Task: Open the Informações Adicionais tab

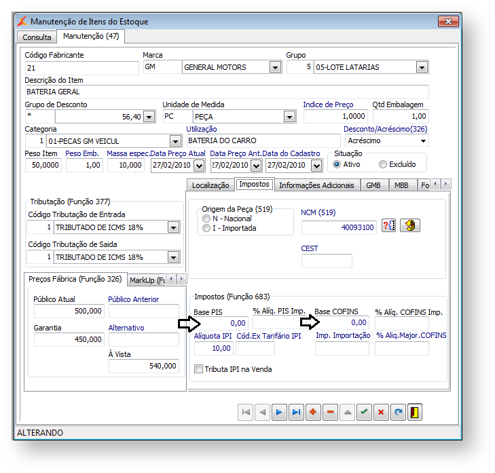Action: coord(316,185)
